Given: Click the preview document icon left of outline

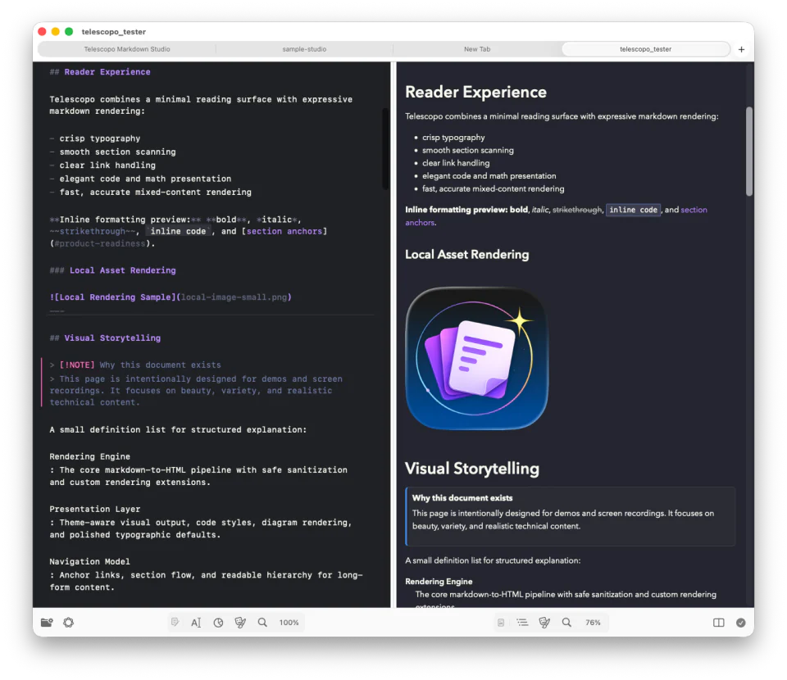Looking at the screenshot, I should click(500, 623).
